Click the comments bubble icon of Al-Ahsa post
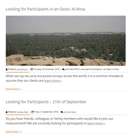 [x=63, y=69]
